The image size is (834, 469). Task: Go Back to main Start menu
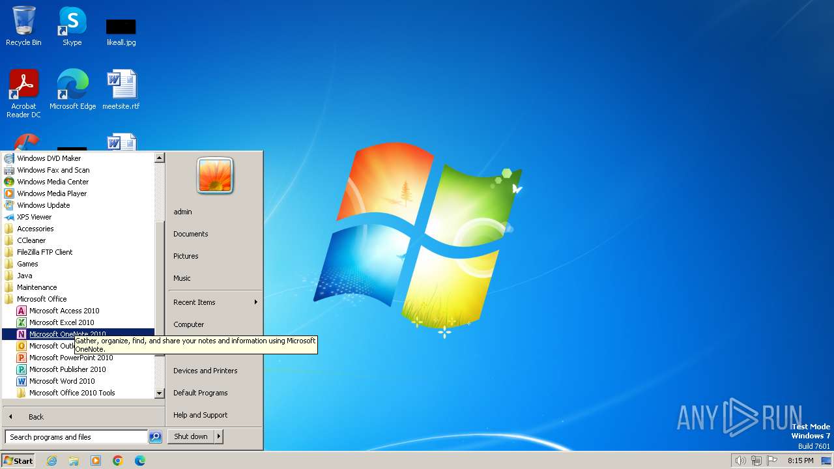coord(83,417)
